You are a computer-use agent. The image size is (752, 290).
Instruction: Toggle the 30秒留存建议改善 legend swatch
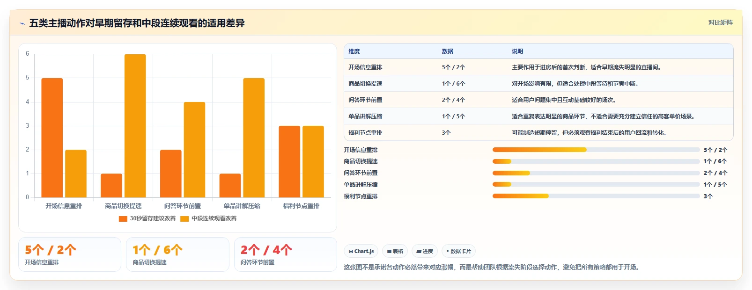point(123,218)
